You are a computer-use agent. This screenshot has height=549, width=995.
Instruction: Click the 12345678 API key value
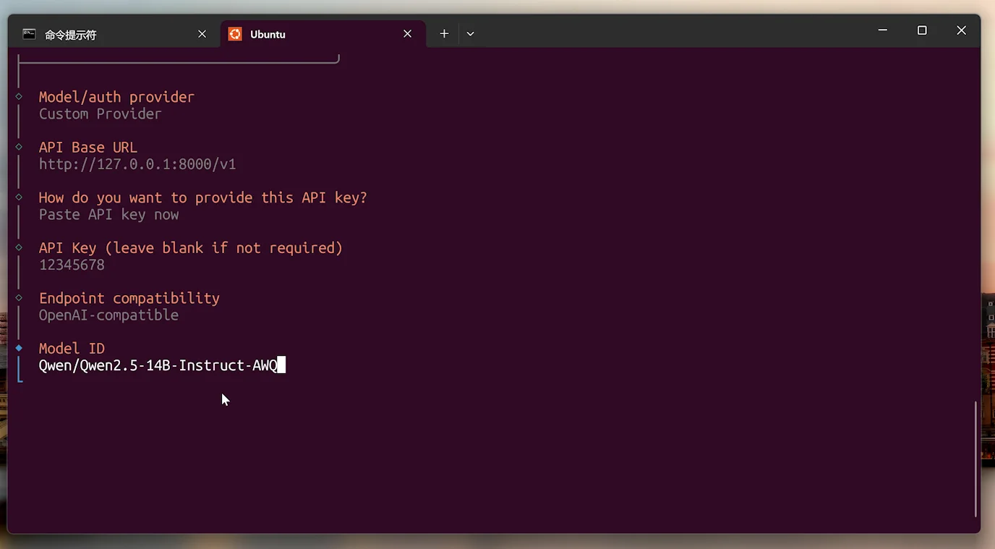pos(72,265)
